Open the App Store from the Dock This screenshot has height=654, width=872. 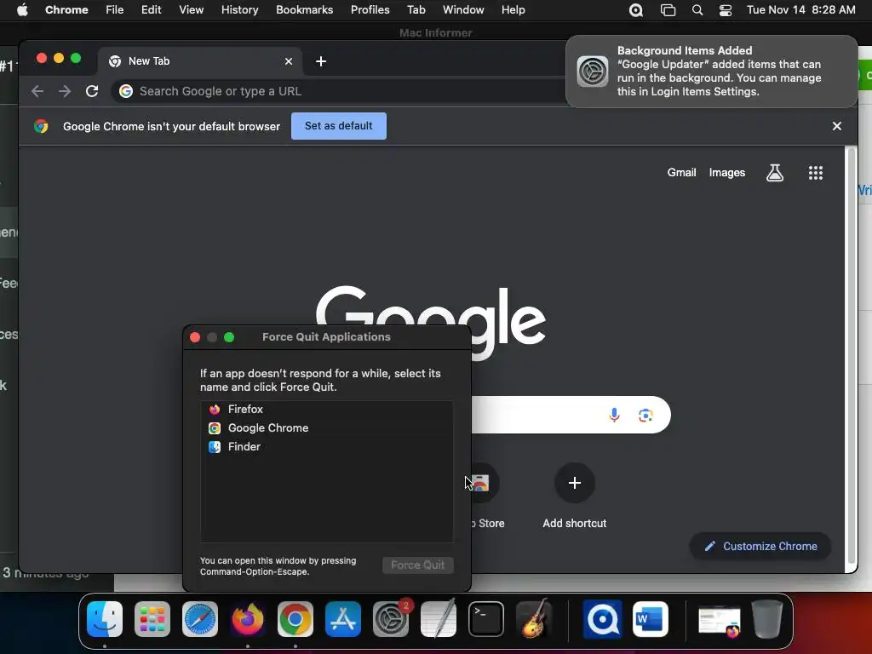point(343,619)
